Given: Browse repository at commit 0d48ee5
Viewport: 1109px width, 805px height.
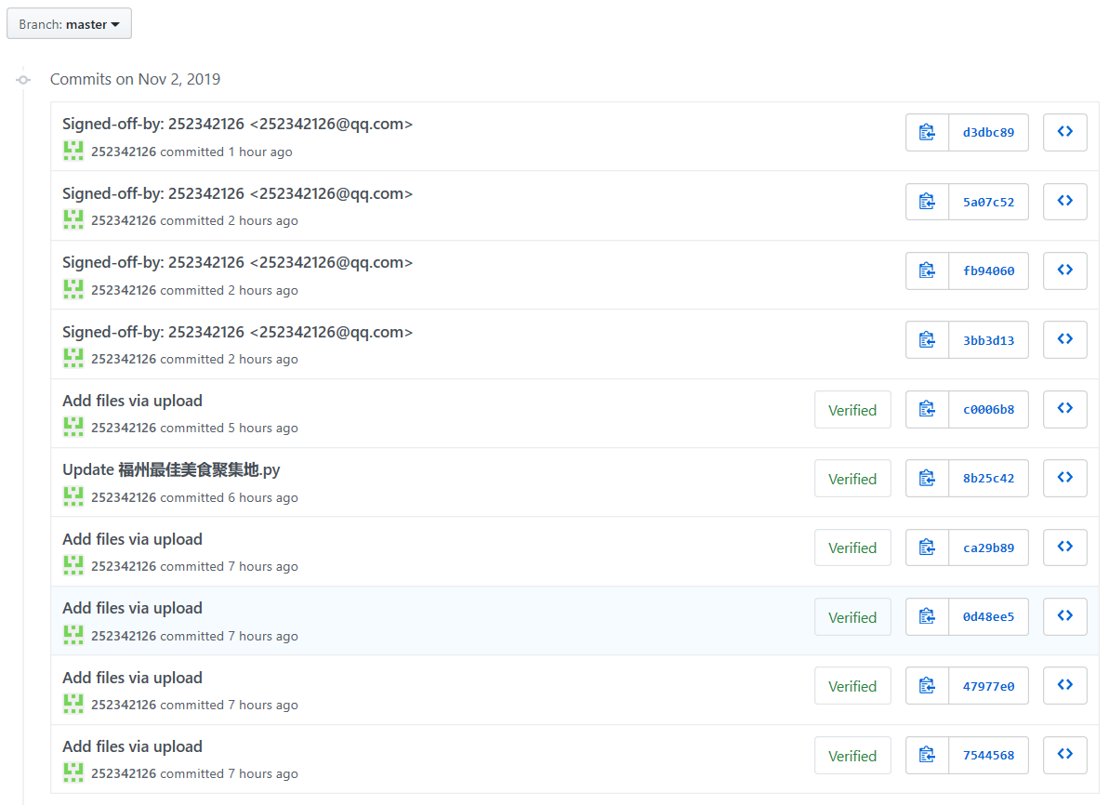Looking at the screenshot, I should (1065, 617).
